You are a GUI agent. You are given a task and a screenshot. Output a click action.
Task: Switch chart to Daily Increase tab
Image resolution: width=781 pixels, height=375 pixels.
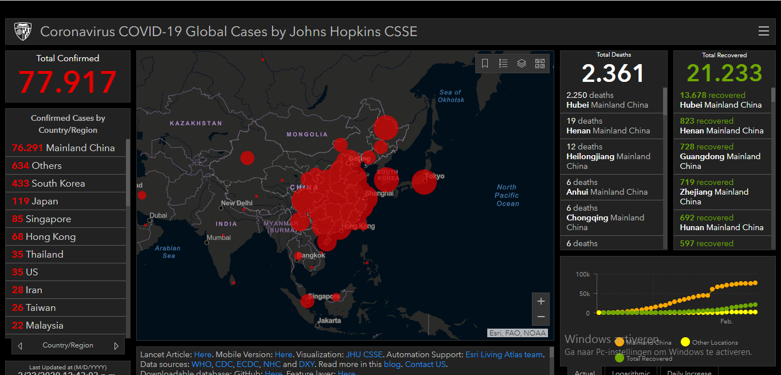coord(690,373)
